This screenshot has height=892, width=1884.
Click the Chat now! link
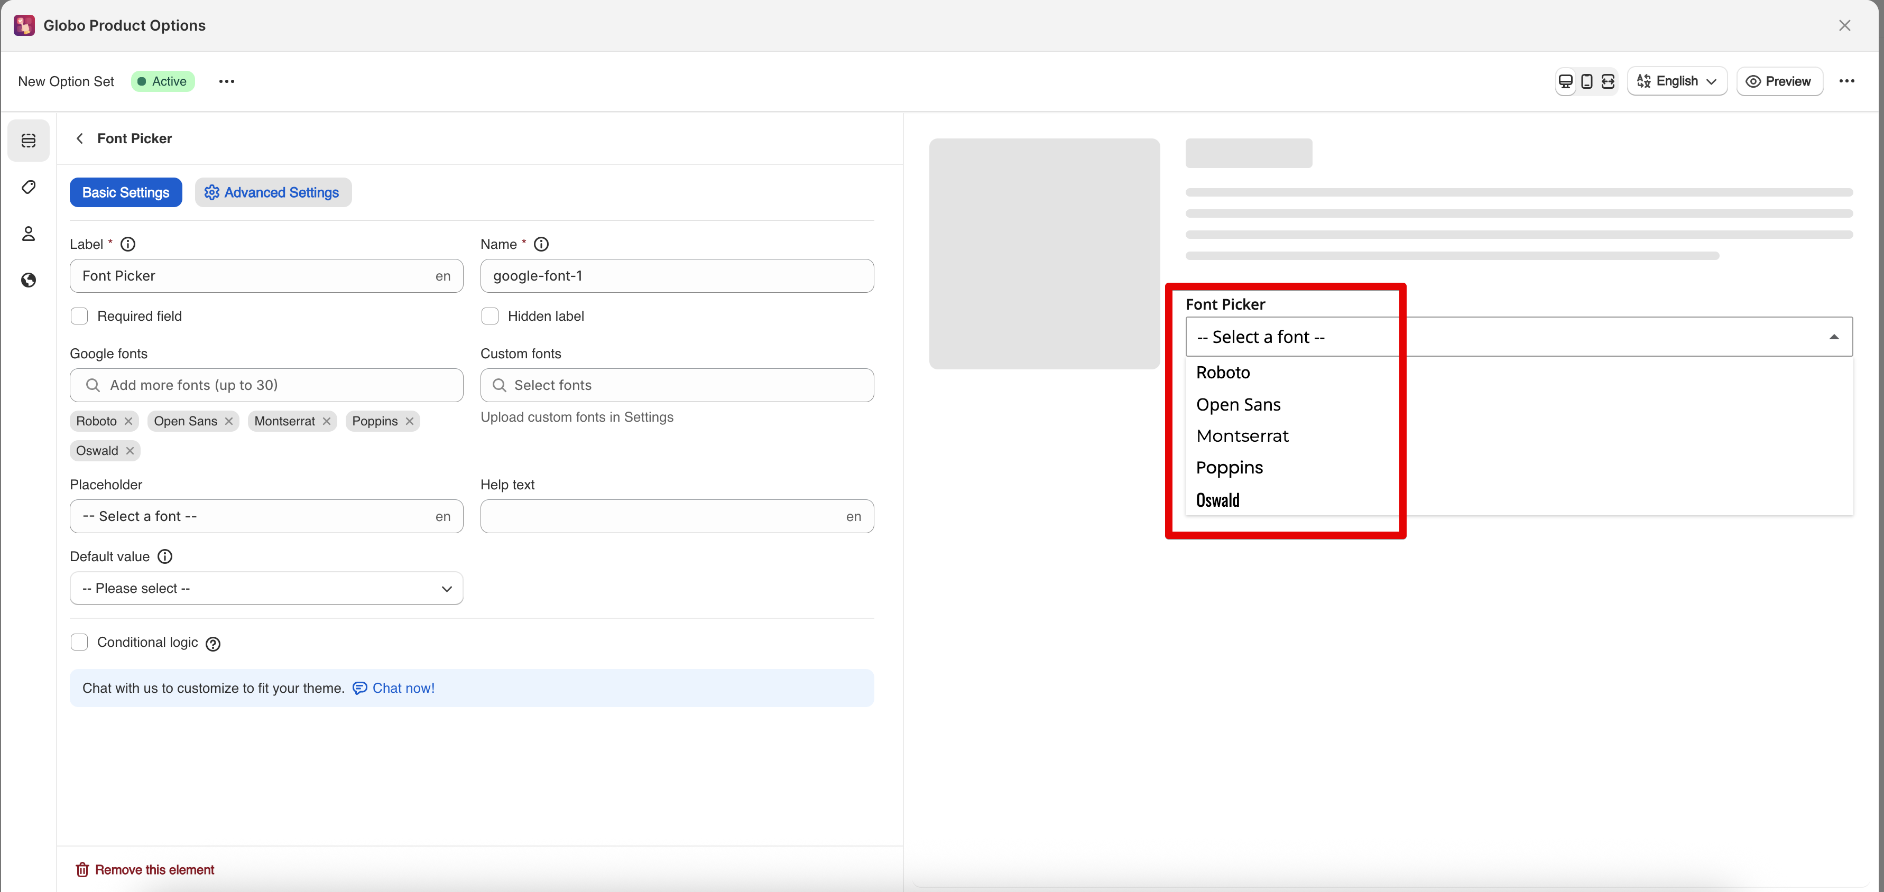tap(402, 688)
